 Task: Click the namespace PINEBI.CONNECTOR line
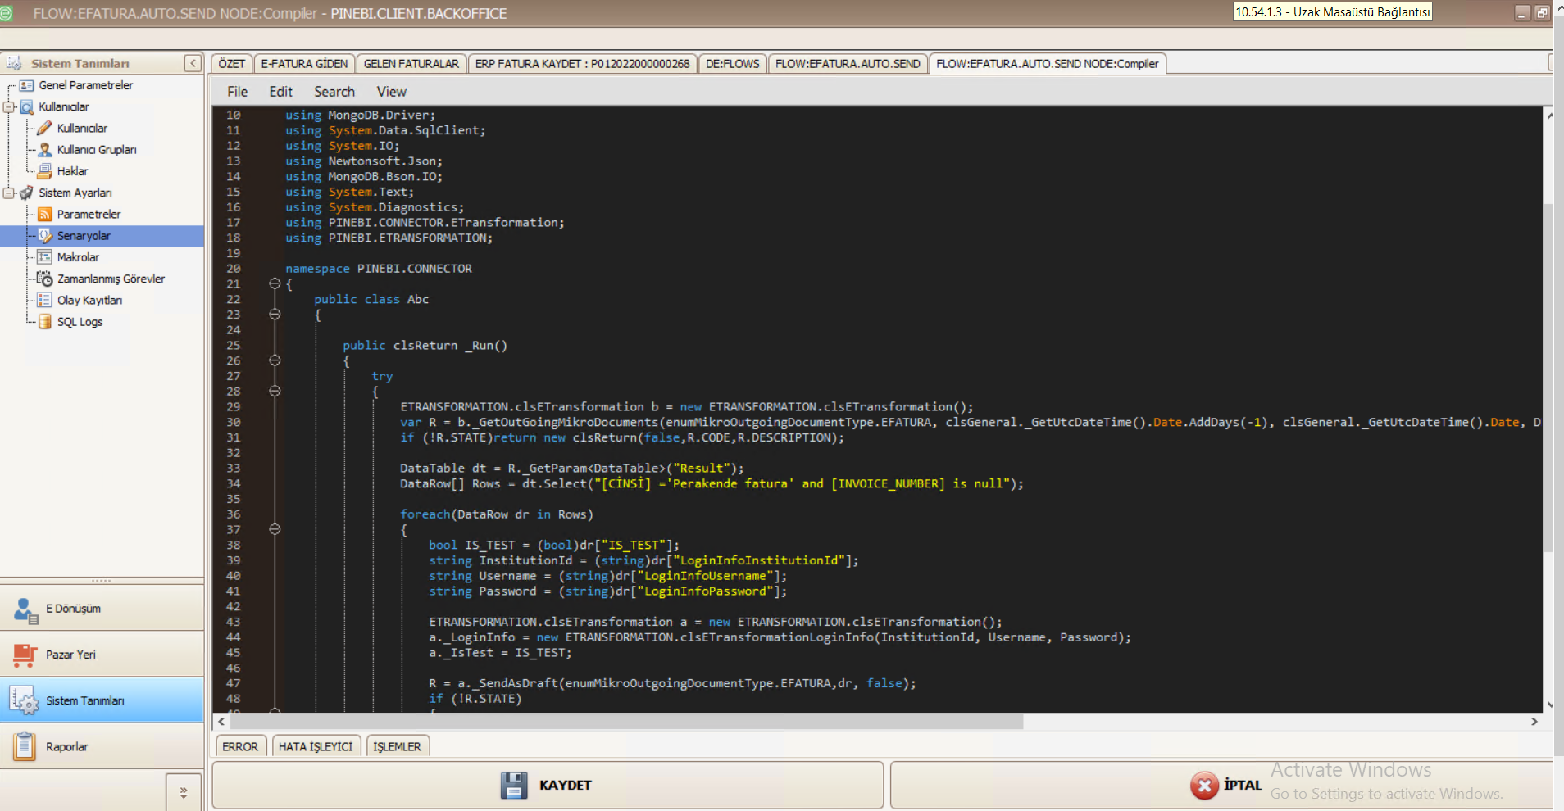coord(379,269)
